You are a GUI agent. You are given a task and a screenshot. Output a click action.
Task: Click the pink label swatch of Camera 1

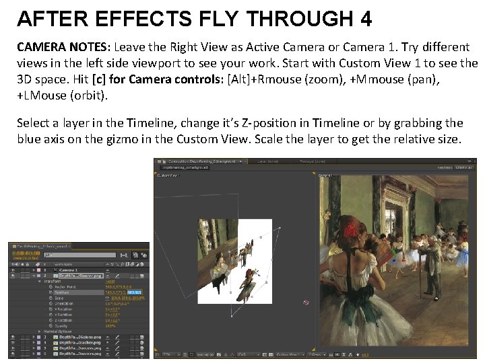[38, 270]
